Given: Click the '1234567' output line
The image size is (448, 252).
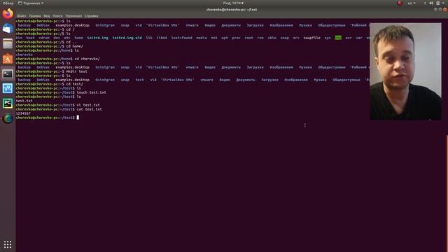Looking at the screenshot, I should pos(23,113).
